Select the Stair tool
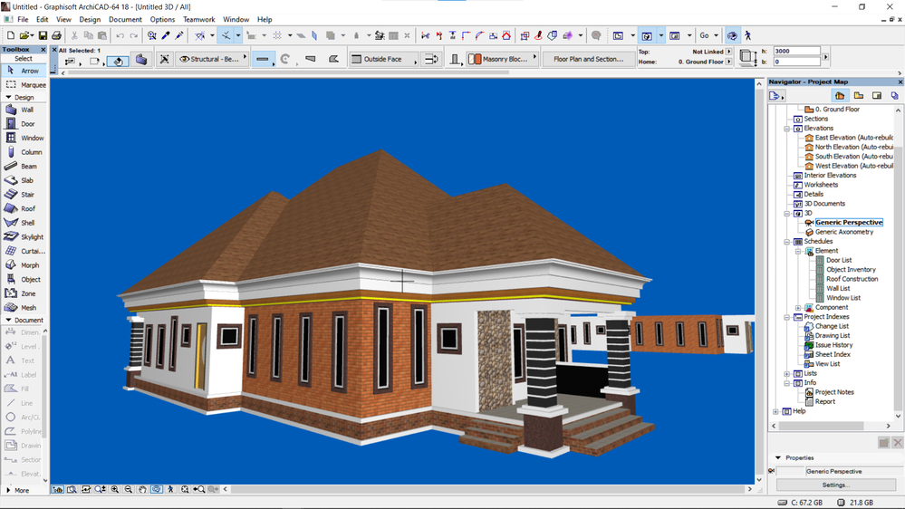Viewport: 905px width, 509px height. tap(23, 195)
